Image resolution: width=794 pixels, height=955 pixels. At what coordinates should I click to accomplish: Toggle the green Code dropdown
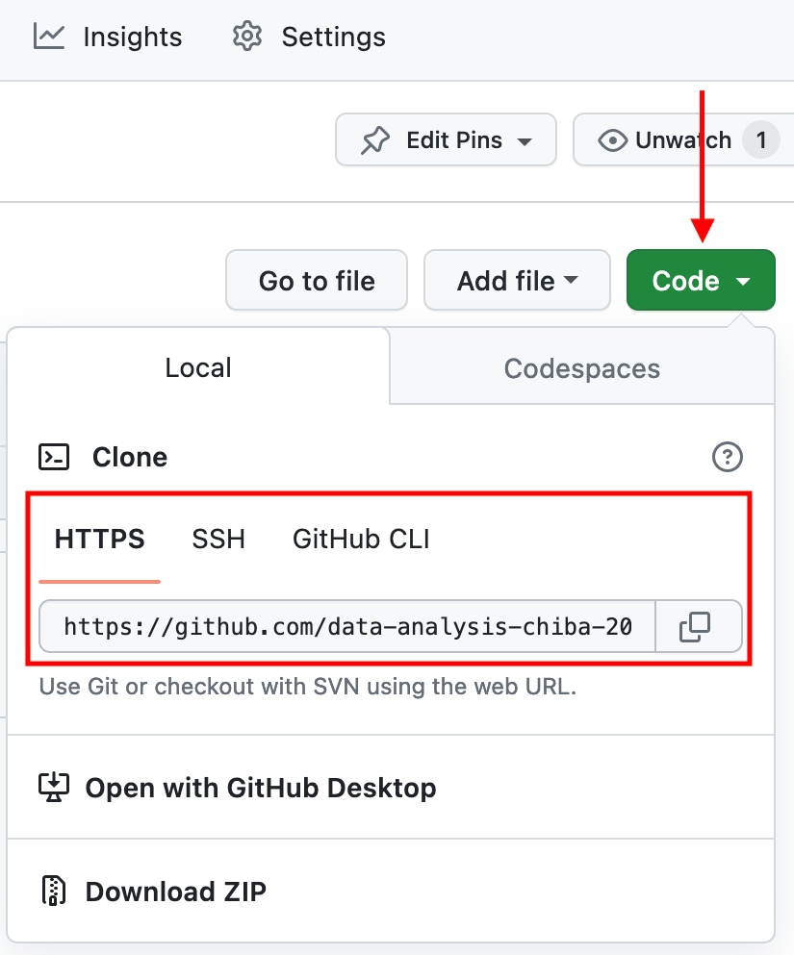(x=701, y=281)
